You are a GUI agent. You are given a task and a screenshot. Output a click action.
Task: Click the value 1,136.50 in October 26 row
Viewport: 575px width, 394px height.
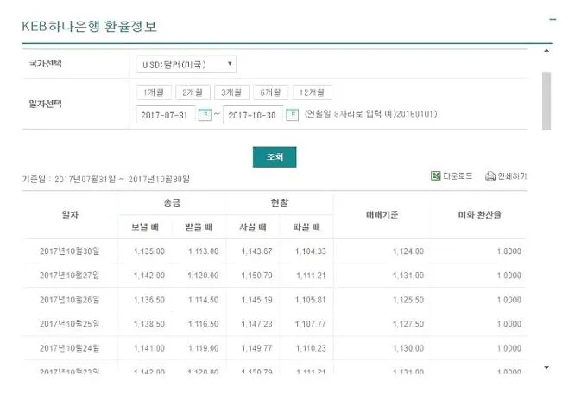tap(149, 300)
